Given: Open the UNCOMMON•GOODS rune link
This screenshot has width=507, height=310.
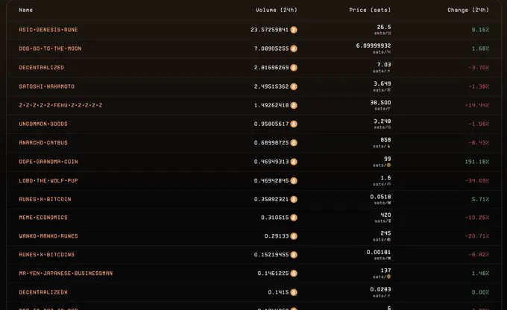Looking at the screenshot, I should [x=43, y=124].
